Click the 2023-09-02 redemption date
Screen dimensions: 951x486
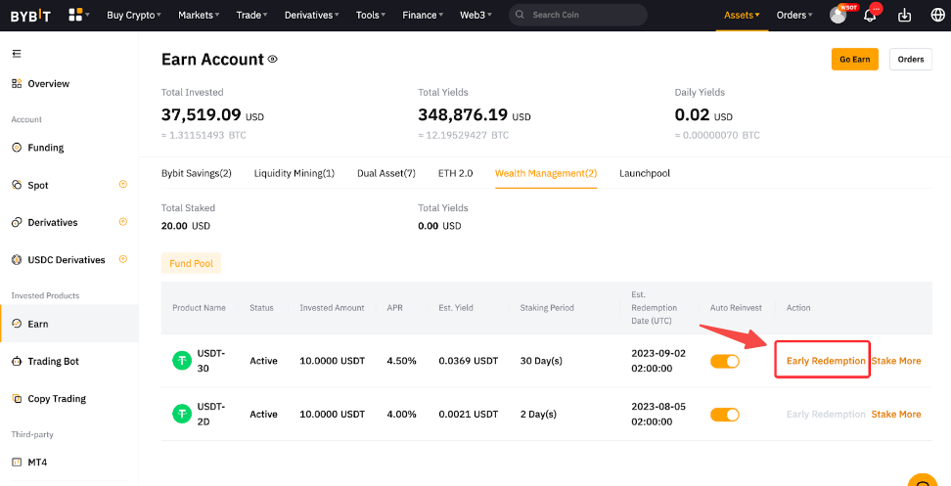(x=658, y=361)
